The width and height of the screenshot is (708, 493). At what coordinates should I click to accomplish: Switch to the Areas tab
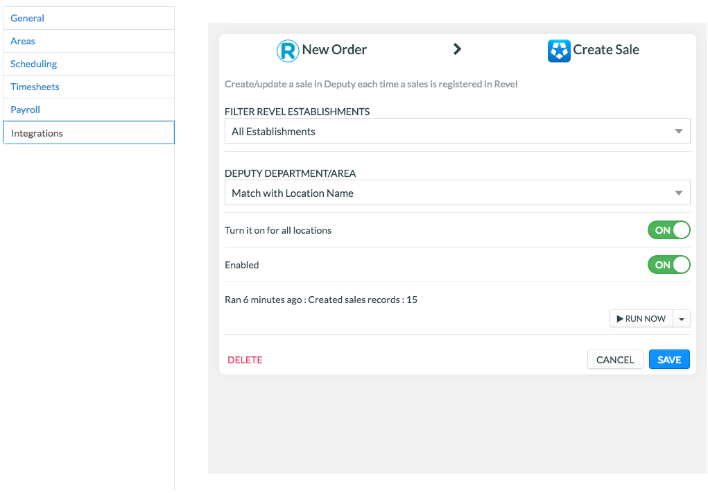pos(89,41)
